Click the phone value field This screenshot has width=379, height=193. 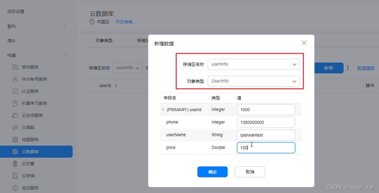pyautogui.click(x=266, y=122)
